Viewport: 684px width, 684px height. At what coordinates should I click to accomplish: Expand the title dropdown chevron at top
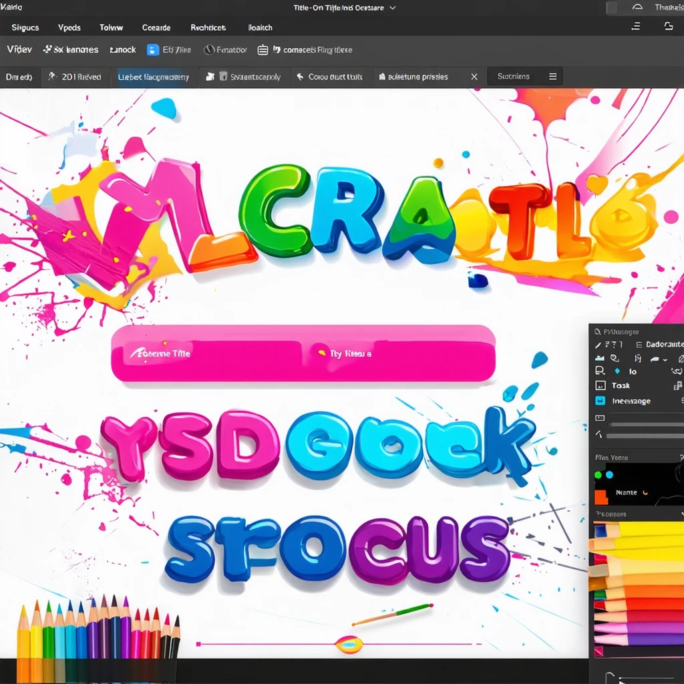pos(392,8)
